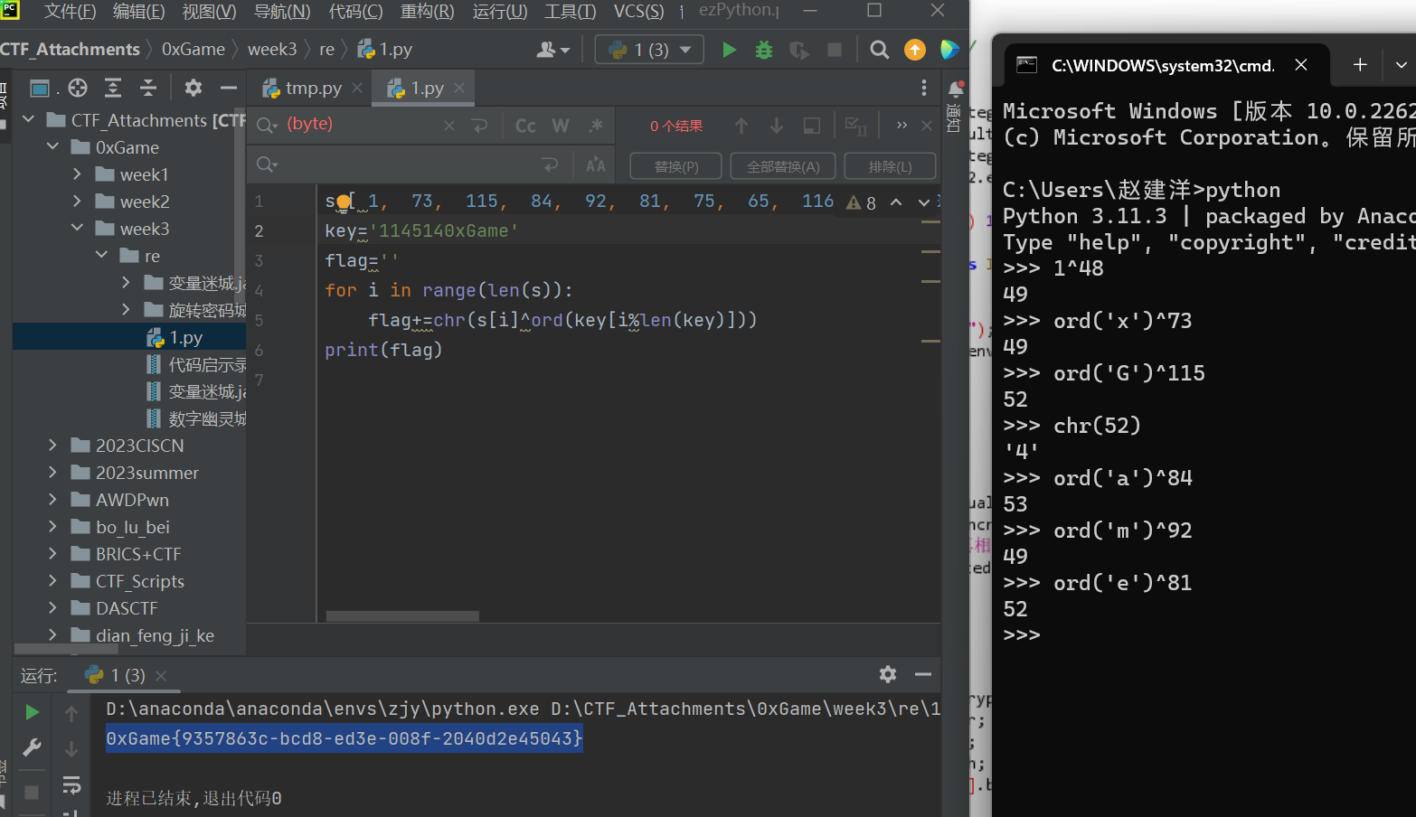Expand the 2023CISCN folder in the project tree
Viewport: 1416px width, 817px height.
(x=52, y=446)
